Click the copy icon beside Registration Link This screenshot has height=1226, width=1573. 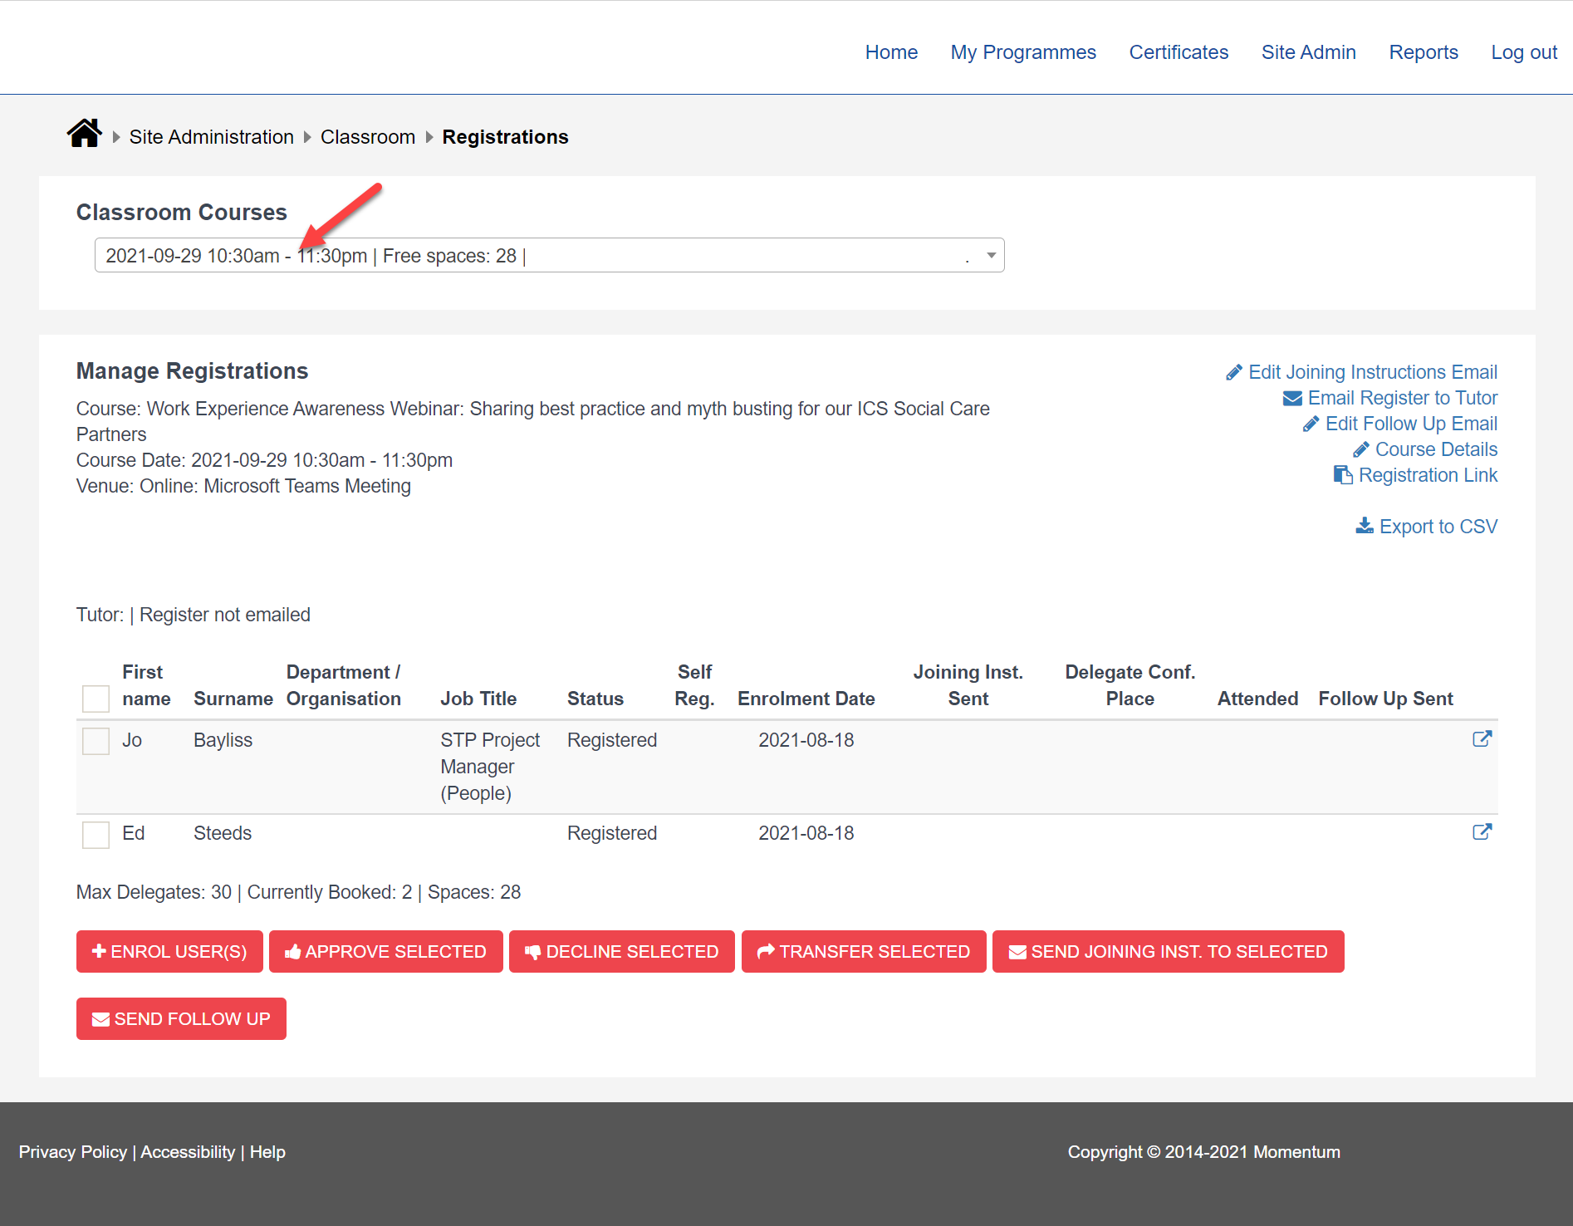(x=1343, y=475)
